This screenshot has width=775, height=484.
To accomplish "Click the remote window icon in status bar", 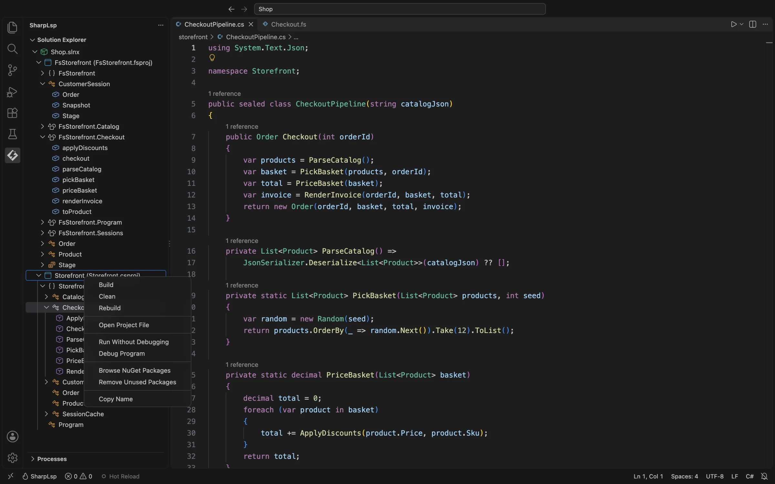I will (10, 476).
